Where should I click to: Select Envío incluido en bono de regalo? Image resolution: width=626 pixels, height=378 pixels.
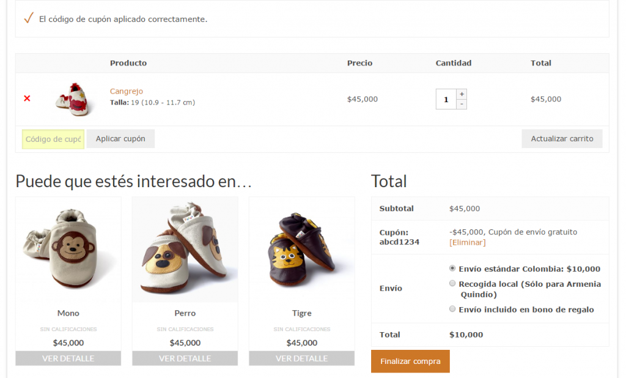pyautogui.click(x=452, y=309)
